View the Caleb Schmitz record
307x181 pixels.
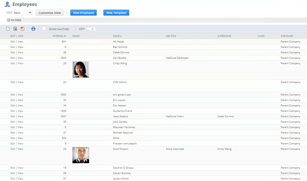click(x=20, y=53)
